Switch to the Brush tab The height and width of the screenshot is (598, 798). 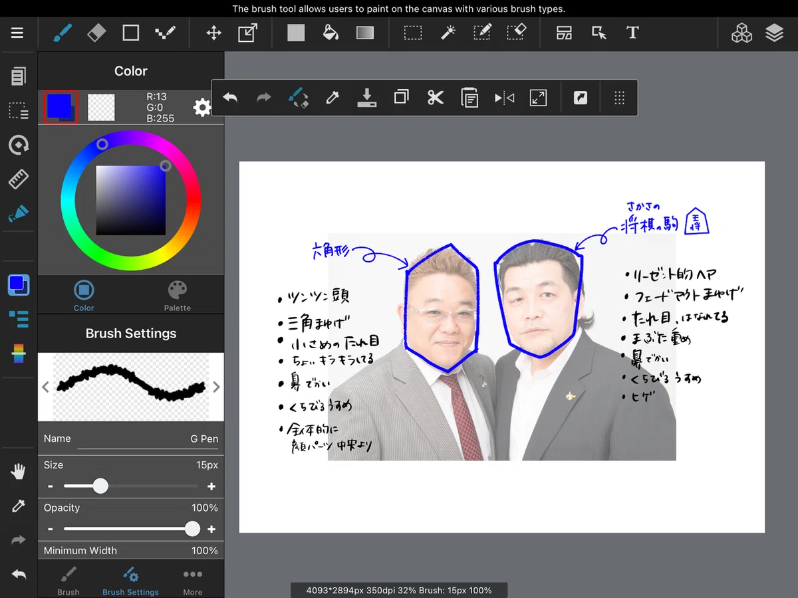point(68,580)
